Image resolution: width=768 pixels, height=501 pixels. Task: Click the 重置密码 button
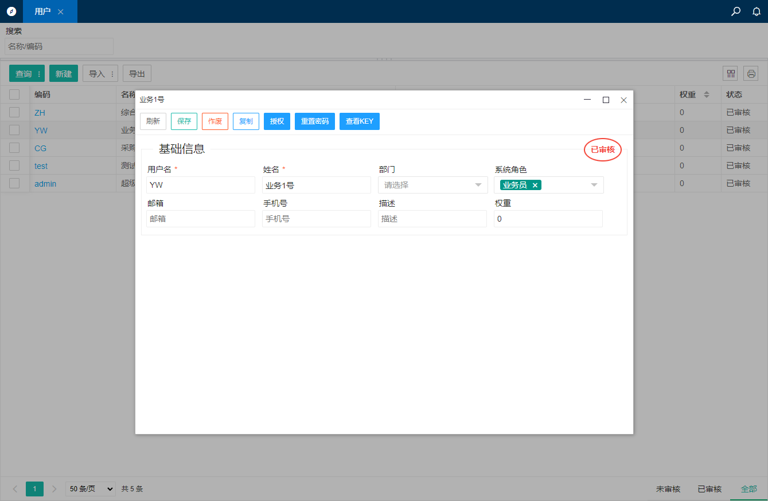[315, 121]
